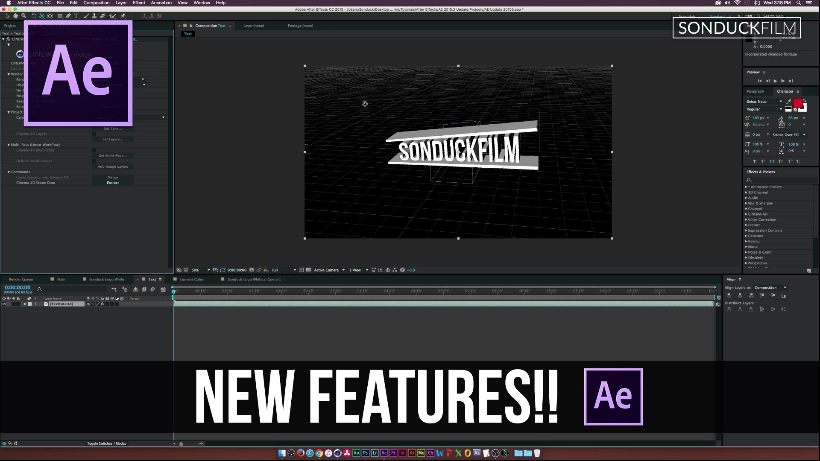Click the CINEMA 4D effects category expander
Screen dimensions: 820x461
coord(746,214)
